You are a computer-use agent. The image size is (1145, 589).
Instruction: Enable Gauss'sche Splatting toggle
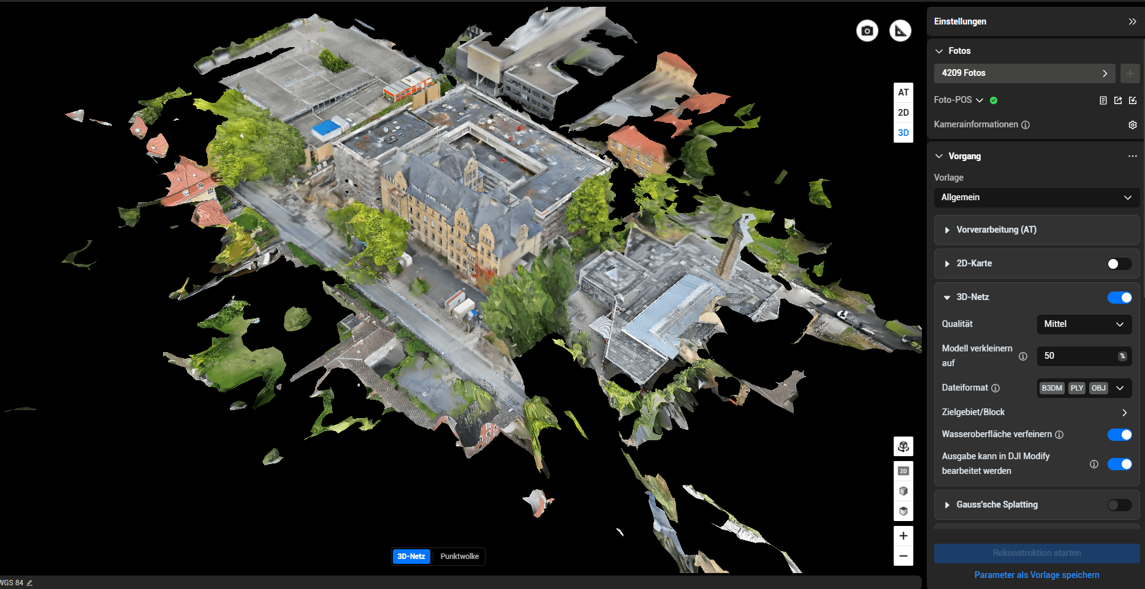click(x=1119, y=505)
